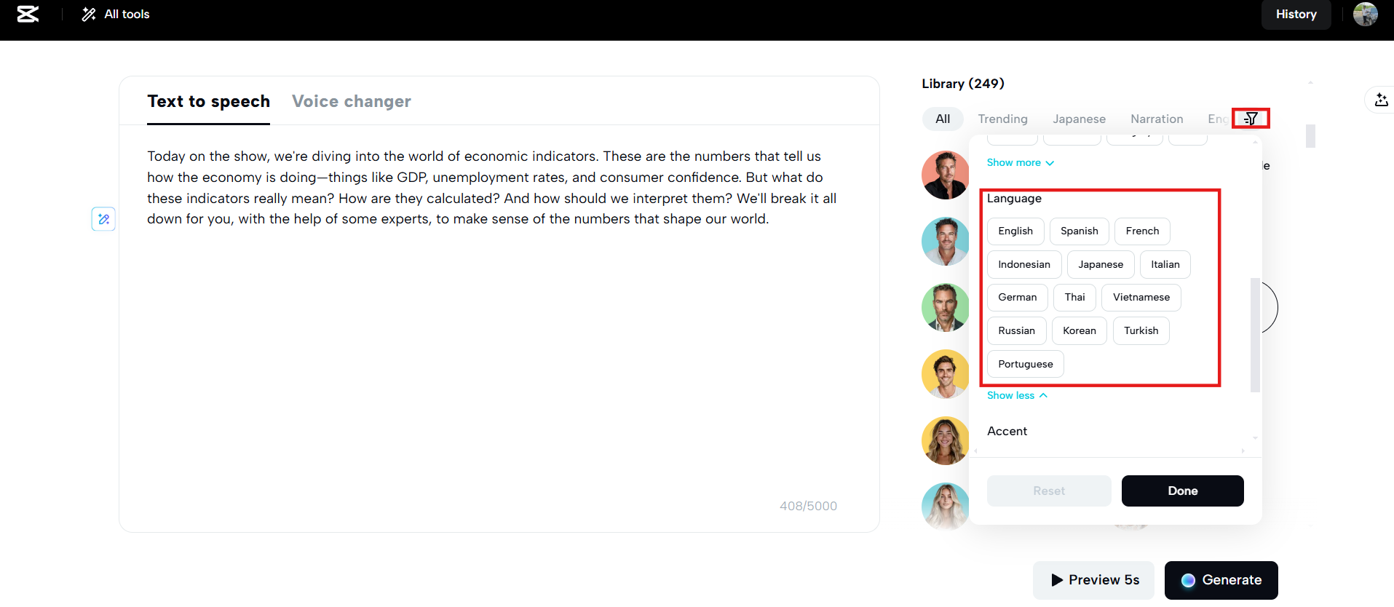Toggle the Vietnamese language chip
The image size is (1394, 607).
point(1141,298)
